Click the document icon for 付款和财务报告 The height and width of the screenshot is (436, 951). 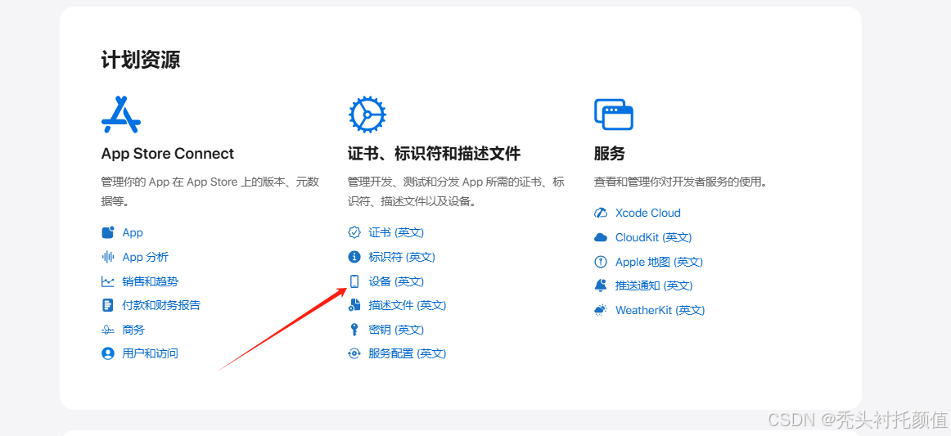tap(108, 305)
